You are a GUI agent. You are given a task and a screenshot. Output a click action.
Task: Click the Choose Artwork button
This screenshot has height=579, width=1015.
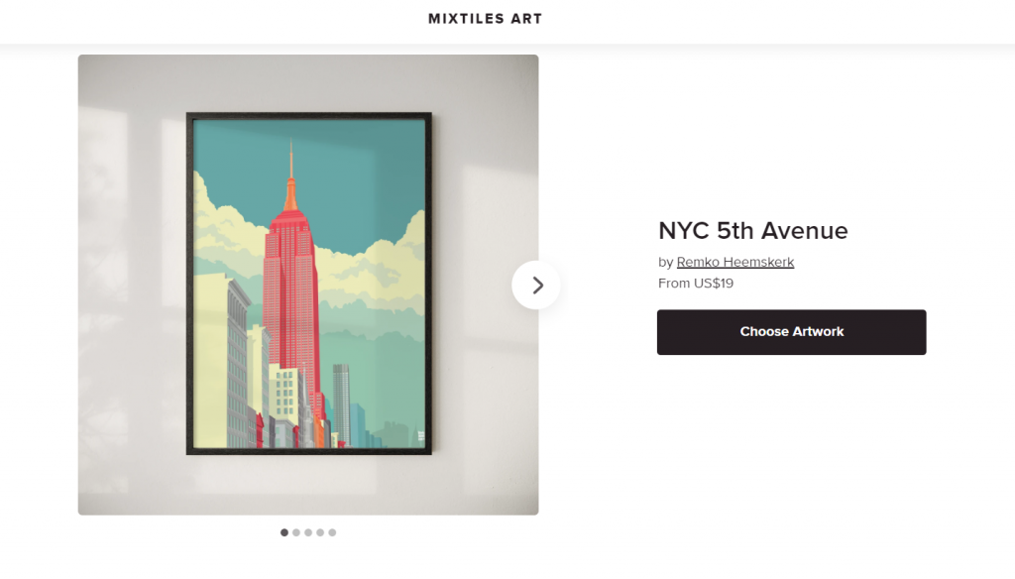(792, 332)
